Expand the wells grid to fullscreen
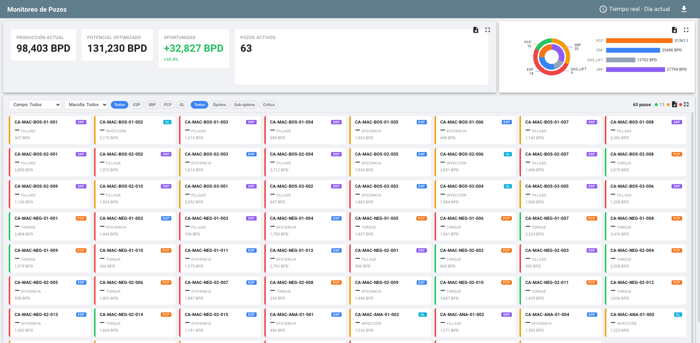Screen dimensions: 700x343 [x=687, y=104]
